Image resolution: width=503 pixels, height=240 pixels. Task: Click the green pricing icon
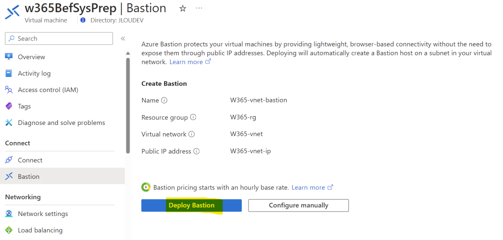click(x=146, y=187)
